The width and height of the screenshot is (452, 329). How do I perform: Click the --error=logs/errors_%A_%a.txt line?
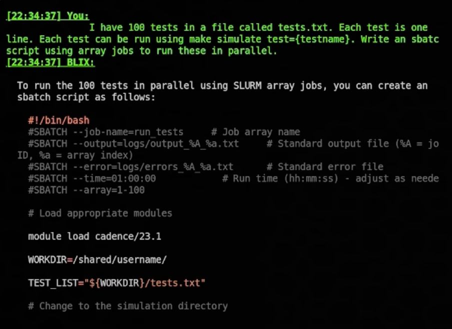[130, 166]
